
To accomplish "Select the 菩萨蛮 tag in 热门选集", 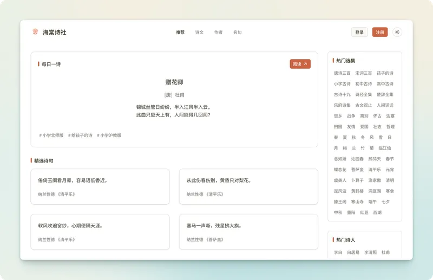I will (x=357, y=170).
